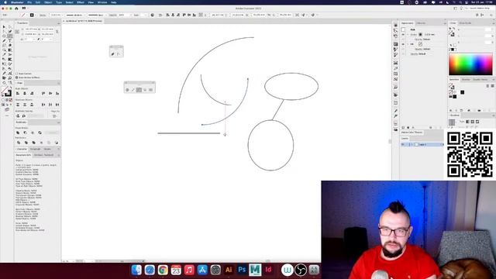Click Horizontal Align Right in Align panel

coord(32,93)
